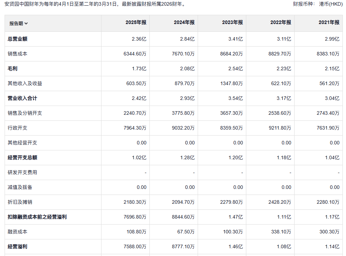This screenshot has width=346, height=256.
Task: Select the 销售成本 row label
Action: click(x=18, y=54)
